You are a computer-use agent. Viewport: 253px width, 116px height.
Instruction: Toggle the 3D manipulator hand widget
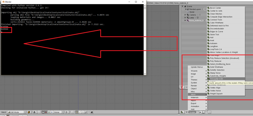click(43, 112)
